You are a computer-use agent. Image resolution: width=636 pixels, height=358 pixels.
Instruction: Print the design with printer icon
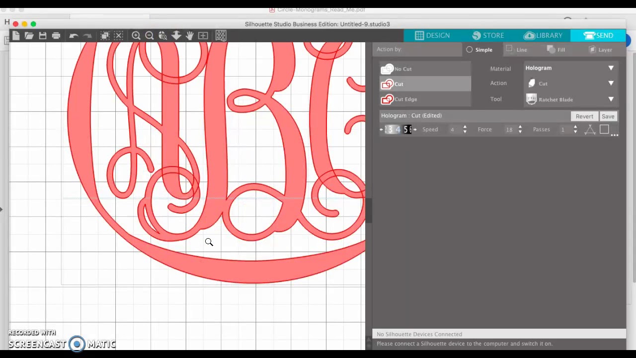click(x=56, y=35)
